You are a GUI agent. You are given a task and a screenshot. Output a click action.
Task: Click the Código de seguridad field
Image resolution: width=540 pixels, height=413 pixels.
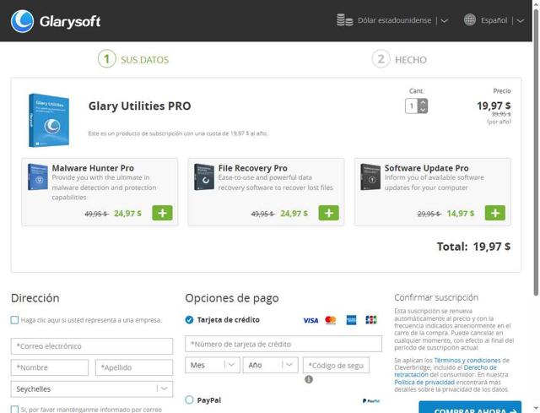tap(336, 365)
